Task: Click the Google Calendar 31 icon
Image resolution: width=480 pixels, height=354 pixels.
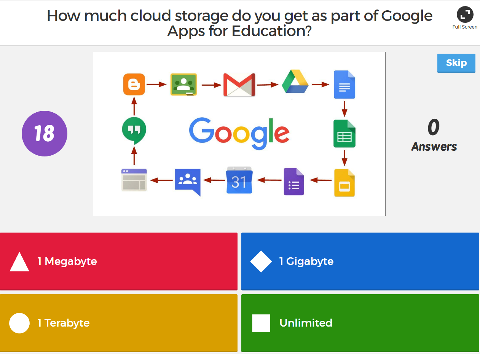Action: (239, 180)
